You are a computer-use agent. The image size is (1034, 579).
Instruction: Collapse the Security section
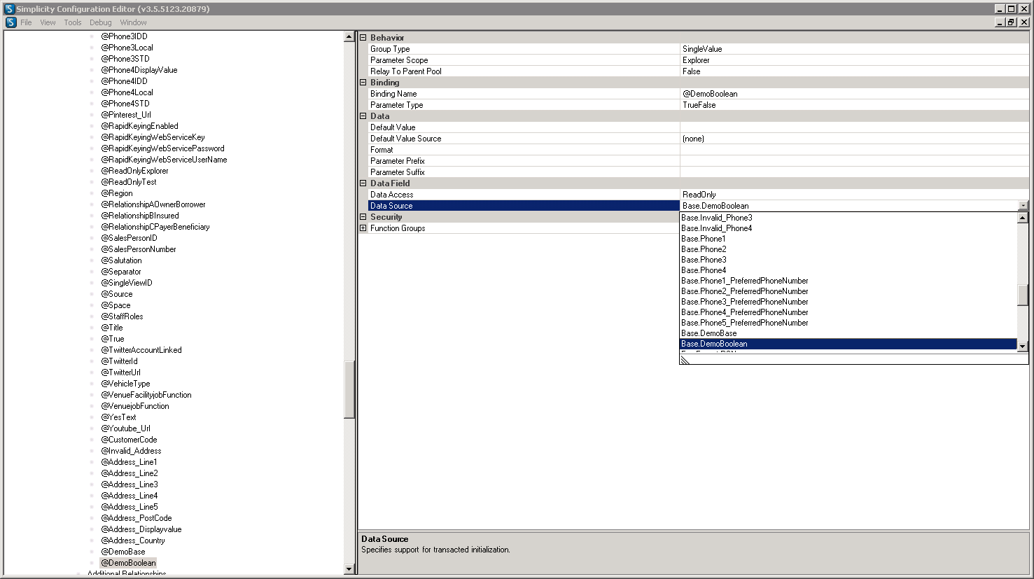(x=363, y=217)
